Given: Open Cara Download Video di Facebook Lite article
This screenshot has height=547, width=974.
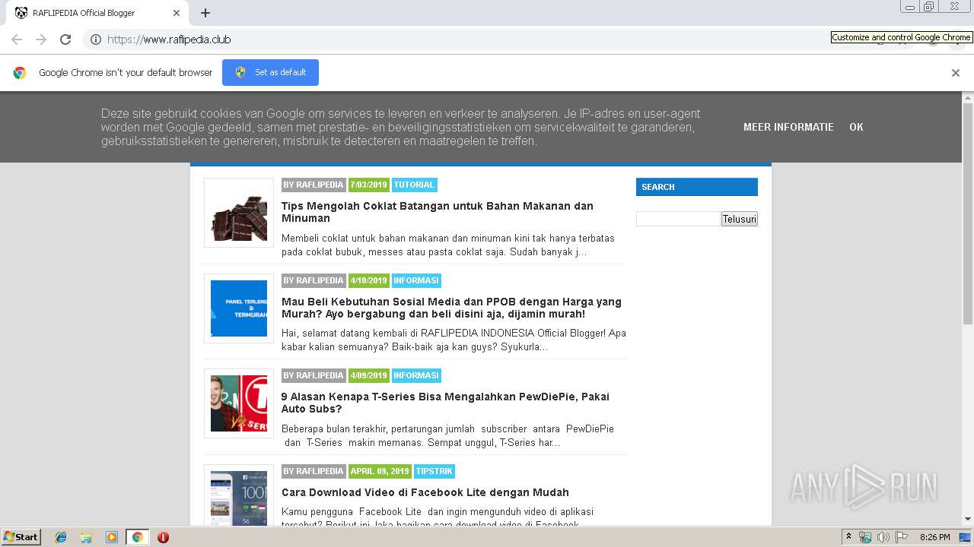Looking at the screenshot, I should (x=425, y=492).
